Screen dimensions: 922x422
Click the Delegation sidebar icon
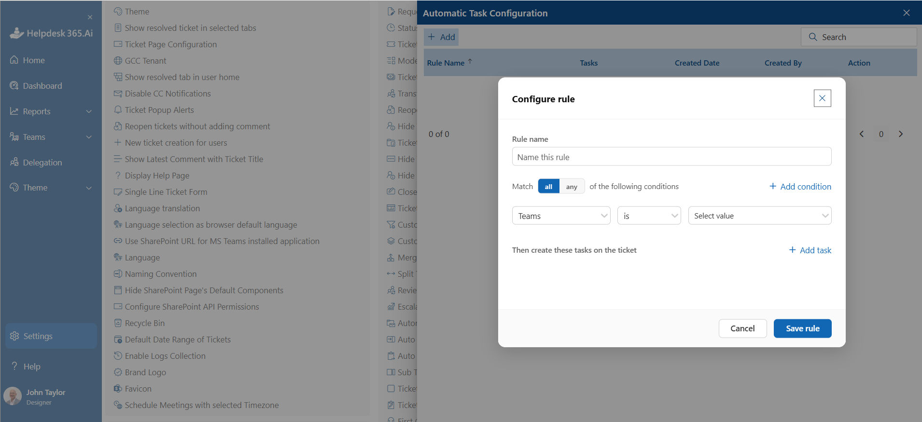(x=14, y=162)
